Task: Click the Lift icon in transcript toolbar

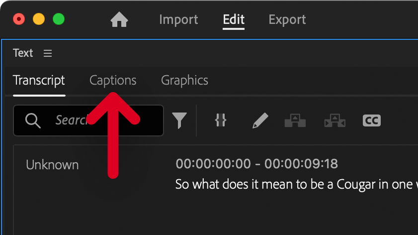Action: [295, 120]
